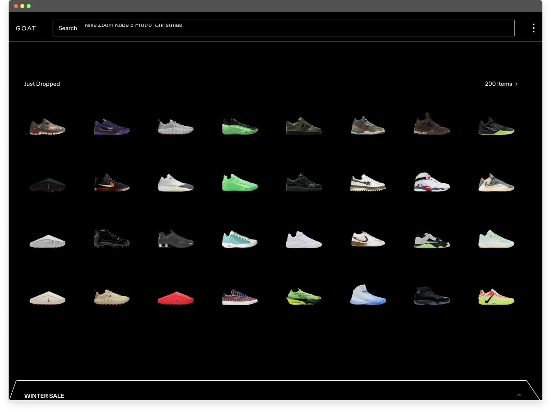Viewport: 551px width, 413px height.
Task: Open the purple Kobe sneaker listing
Action: click(x=111, y=127)
